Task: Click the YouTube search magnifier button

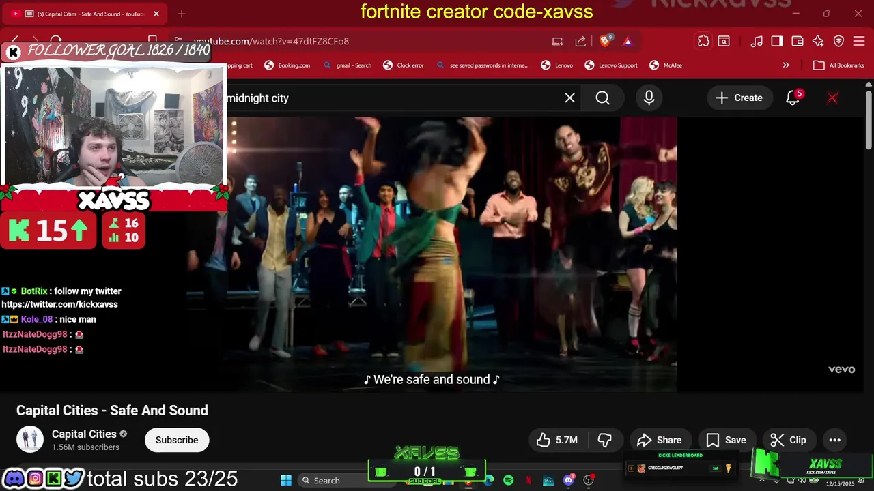Action: [x=602, y=98]
